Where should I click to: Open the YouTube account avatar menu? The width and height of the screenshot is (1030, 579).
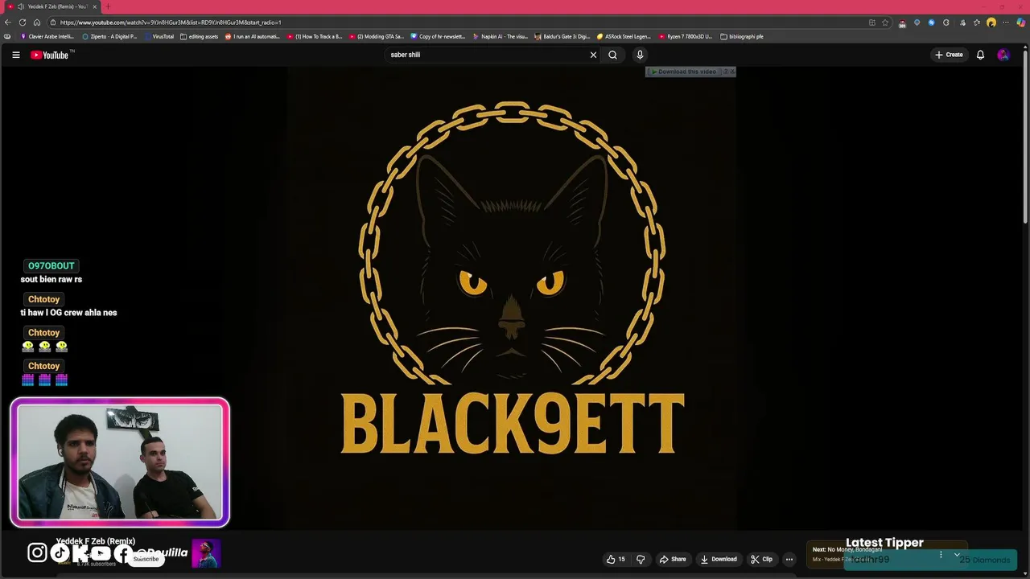(x=1003, y=55)
